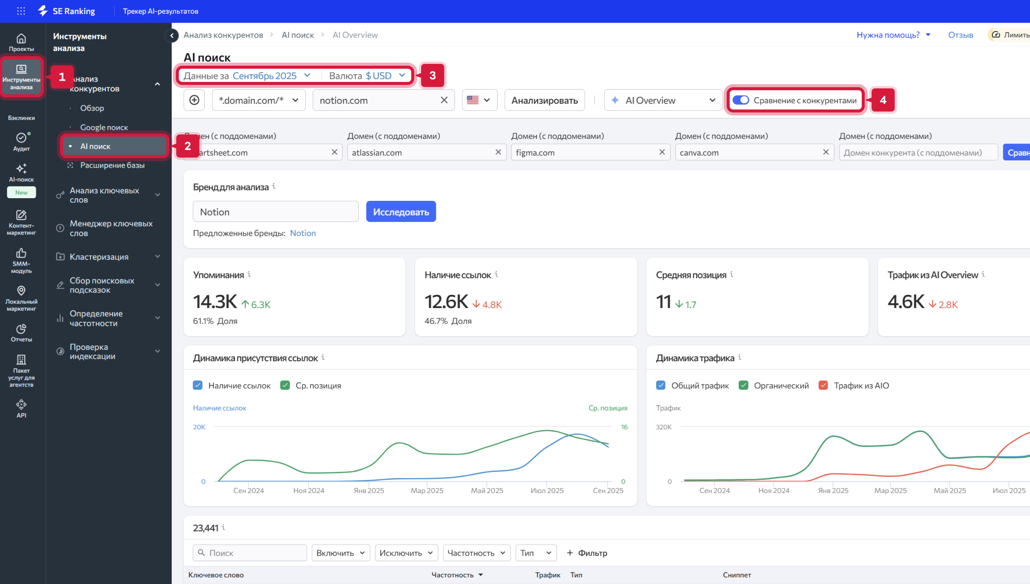Open the AI Overview engine dropdown
The image size is (1030, 584).
coord(663,100)
